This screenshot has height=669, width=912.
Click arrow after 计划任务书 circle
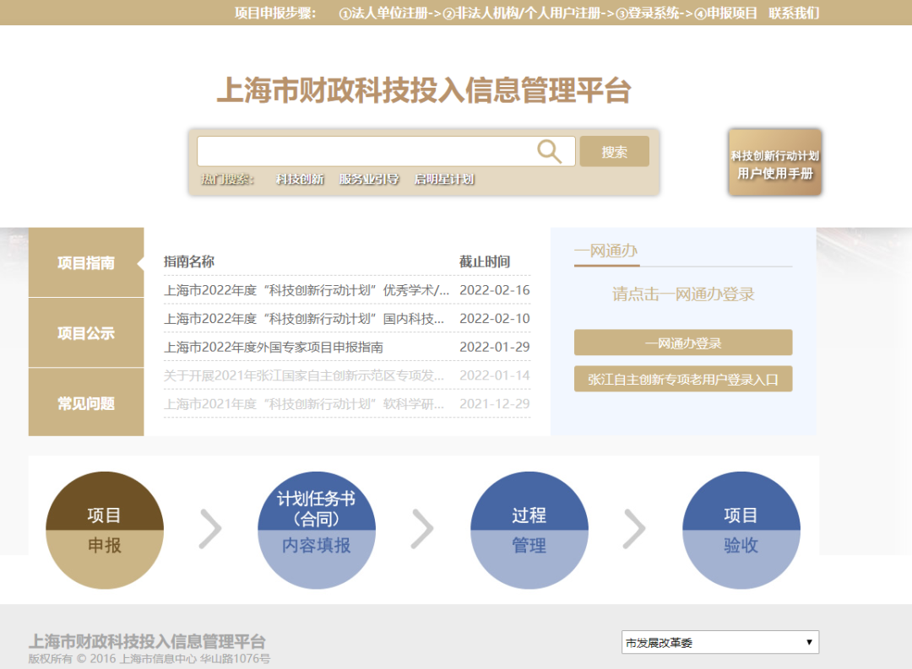(422, 529)
